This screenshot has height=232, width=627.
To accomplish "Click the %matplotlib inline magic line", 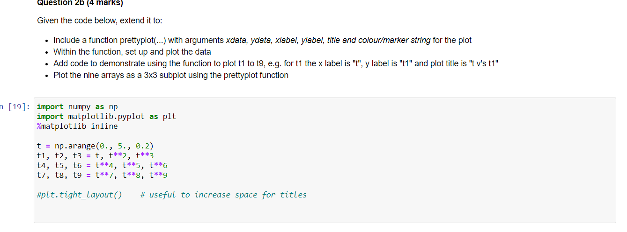I will click(77, 126).
